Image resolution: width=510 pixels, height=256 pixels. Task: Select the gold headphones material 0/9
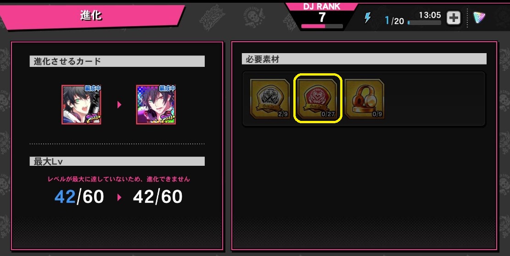364,98
